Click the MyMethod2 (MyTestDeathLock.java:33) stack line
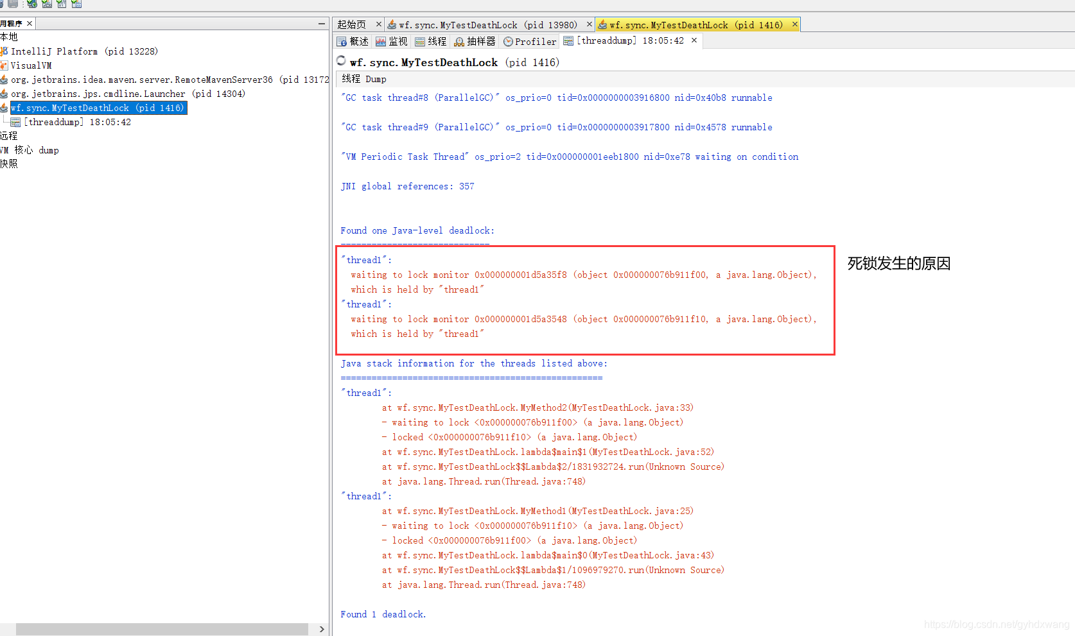The width and height of the screenshot is (1075, 636). tap(538, 408)
